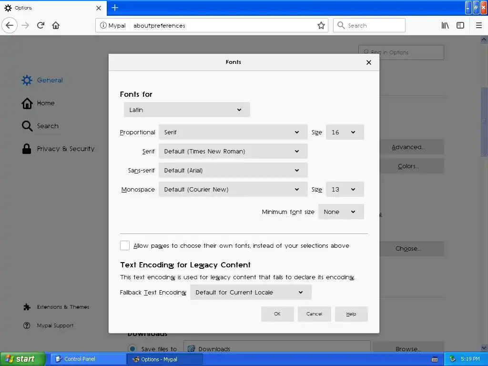The width and height of the screenshot is (488, 366).
Task: Click the Extensions & Themes puzzle icon
Action: tap(27, 307)
